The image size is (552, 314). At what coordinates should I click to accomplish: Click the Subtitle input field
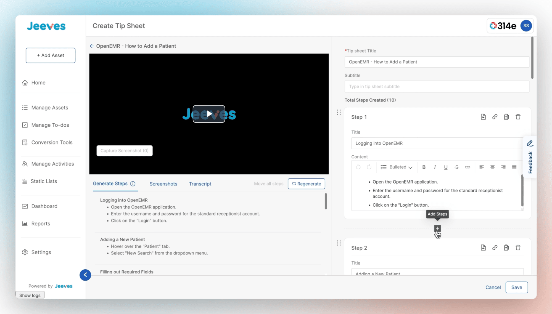pos(437,87)
